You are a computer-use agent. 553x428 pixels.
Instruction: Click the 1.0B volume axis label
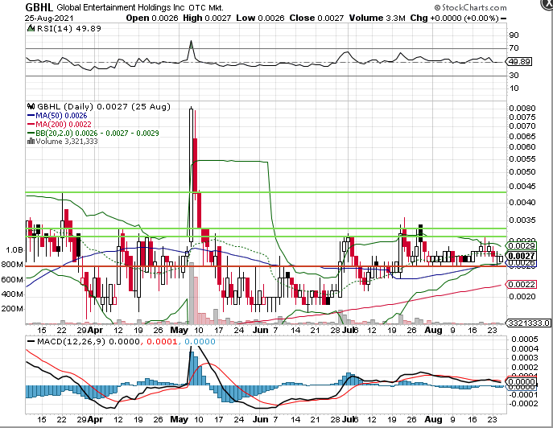pos(14,250)
